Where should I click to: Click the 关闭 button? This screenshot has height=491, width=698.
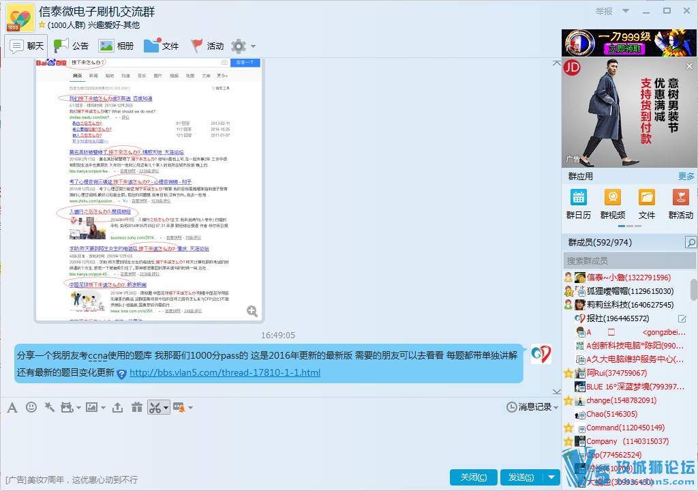473,477
